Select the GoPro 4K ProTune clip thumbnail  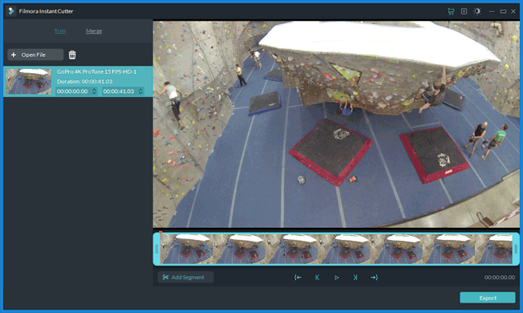tap(29, 81)
